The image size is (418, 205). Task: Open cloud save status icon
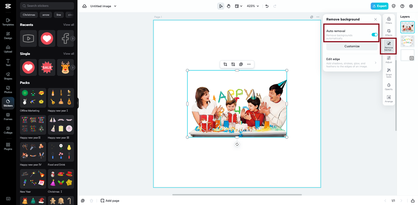tap(85, 6)
